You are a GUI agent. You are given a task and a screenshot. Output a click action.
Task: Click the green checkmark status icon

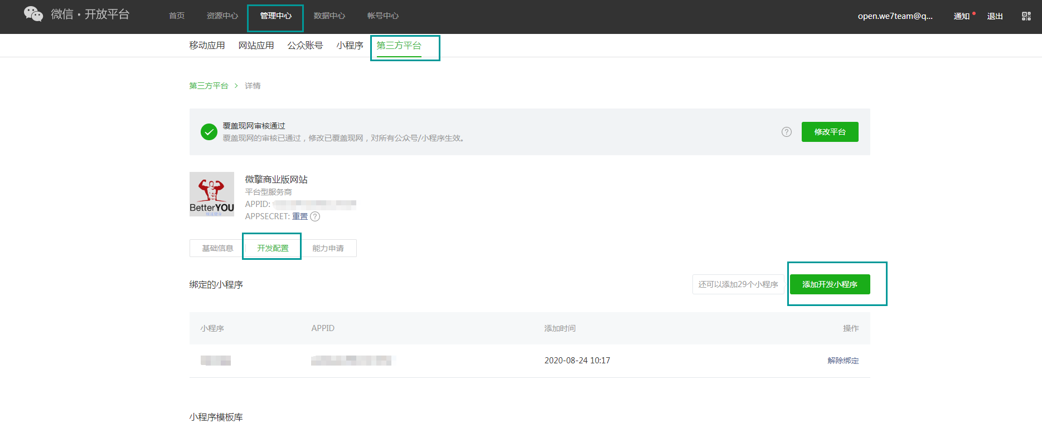point(209,132)
